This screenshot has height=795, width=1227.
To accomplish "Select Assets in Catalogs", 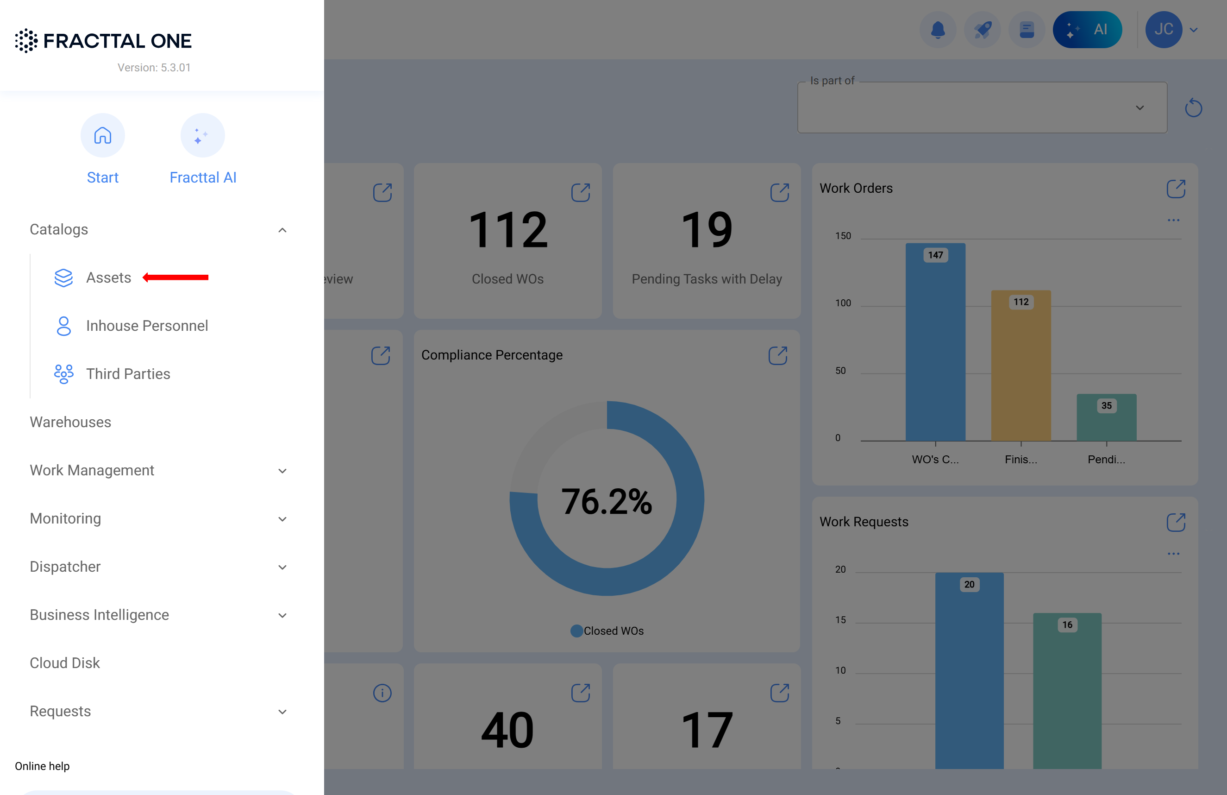I will pos(108,278).
